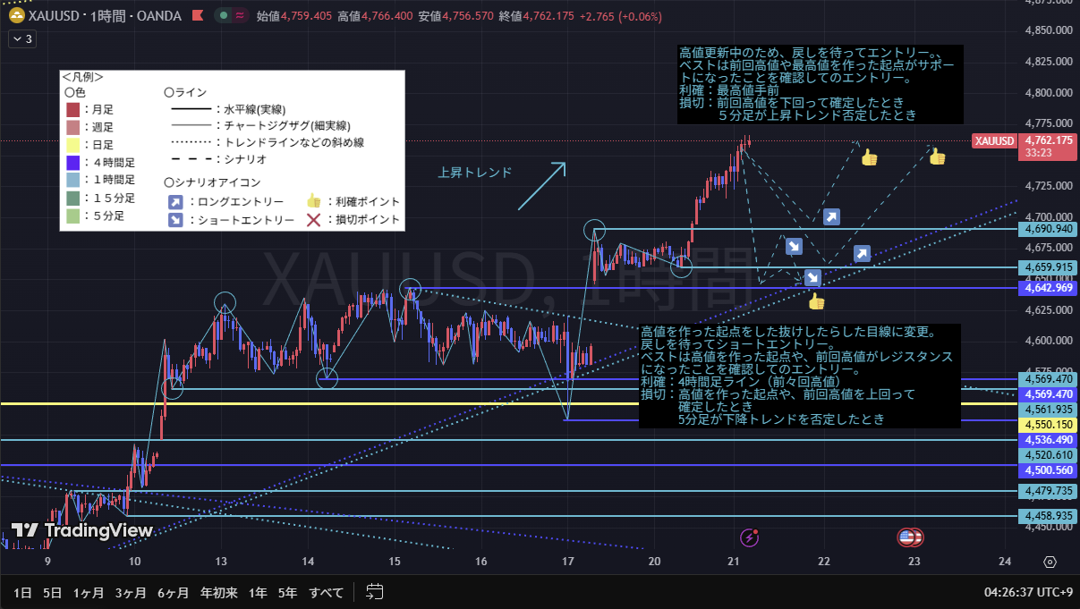Viewport: 1080px width, 609px height.
Task: Click the US flag economic event marker
Action: (x=910, y=537)
